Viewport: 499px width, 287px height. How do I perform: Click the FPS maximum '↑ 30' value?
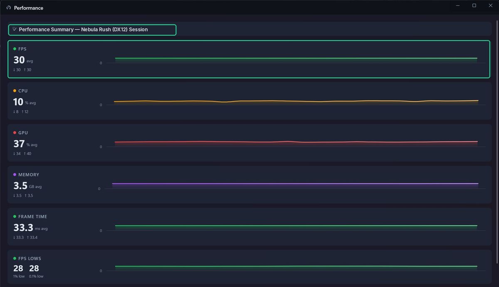pos(27,70)
